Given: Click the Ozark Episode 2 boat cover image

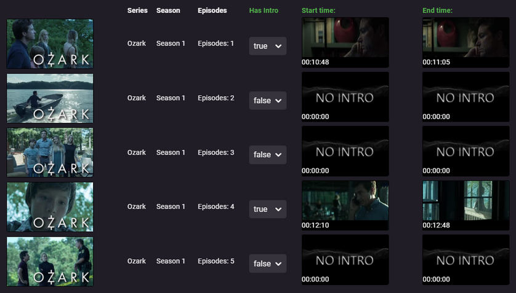Looking at the screenshot, I should (50, 98).
